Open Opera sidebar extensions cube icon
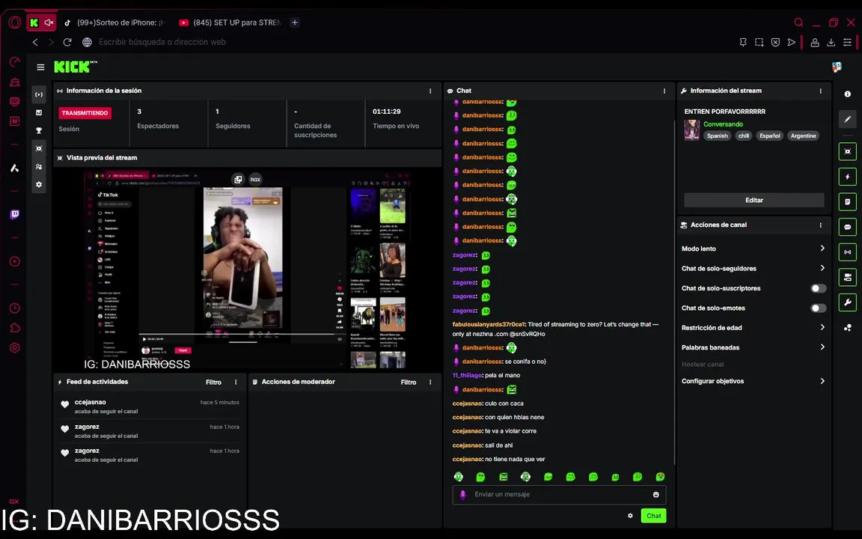The image size is (862, 539). coord(15,328)
